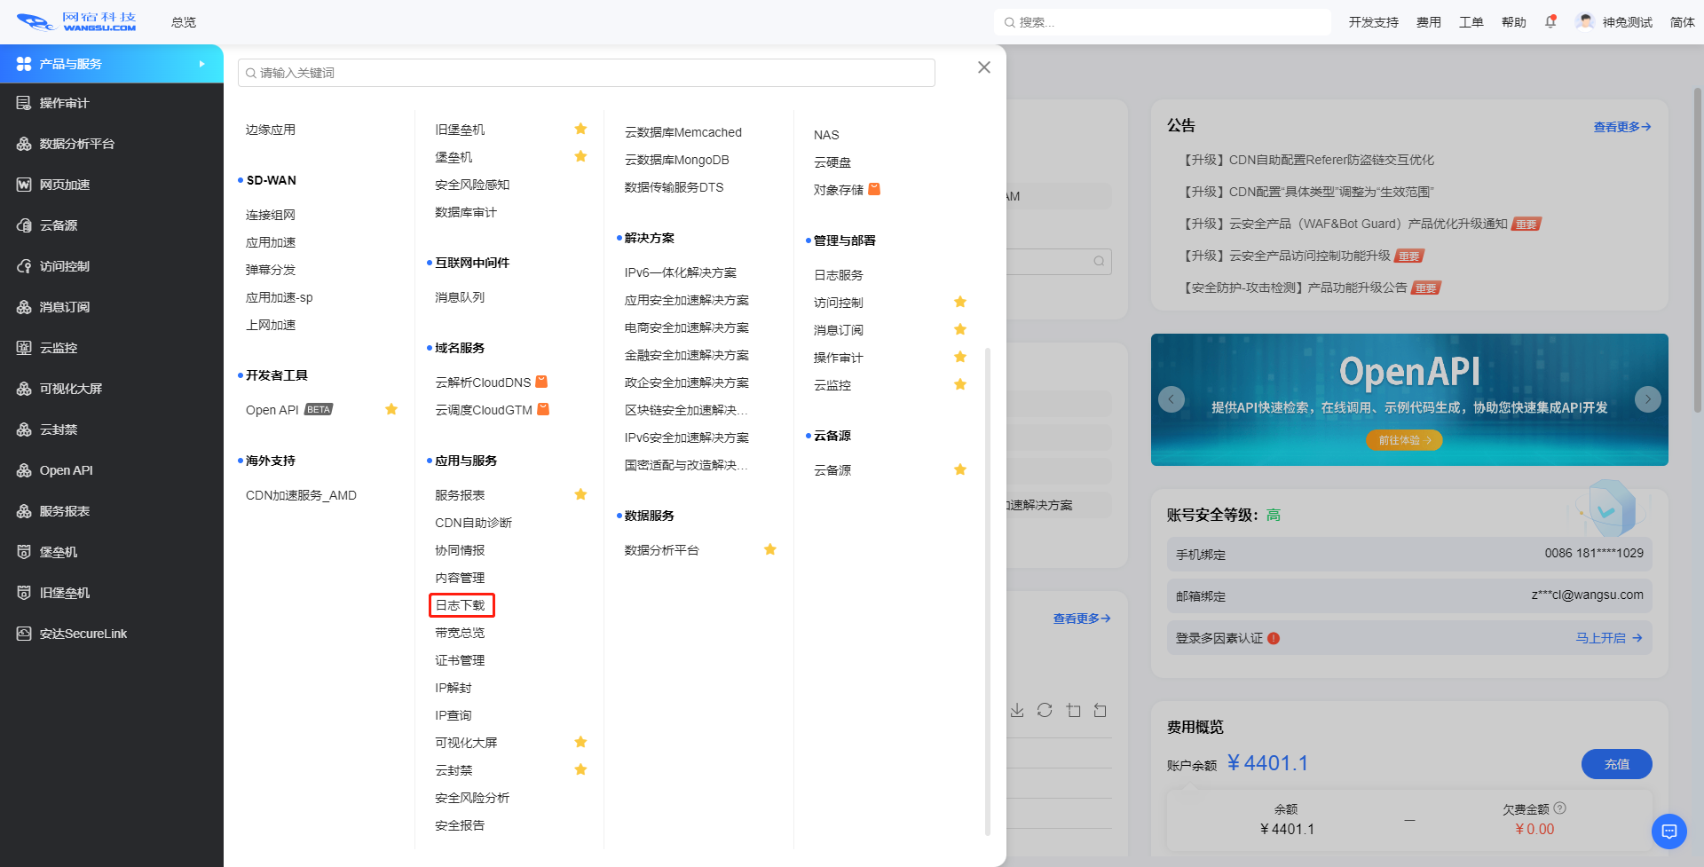Open 费用 top menu
Screen dimensions: 1704x867
point(1428,22)
